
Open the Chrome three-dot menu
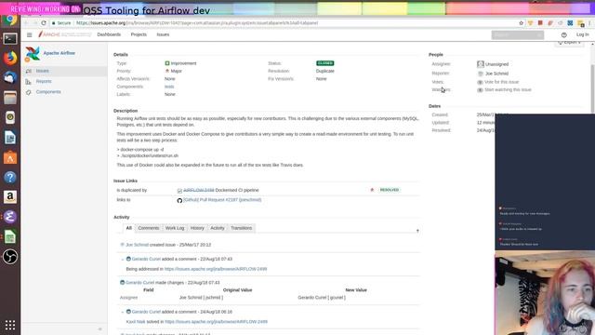click(x=589, y=23)
